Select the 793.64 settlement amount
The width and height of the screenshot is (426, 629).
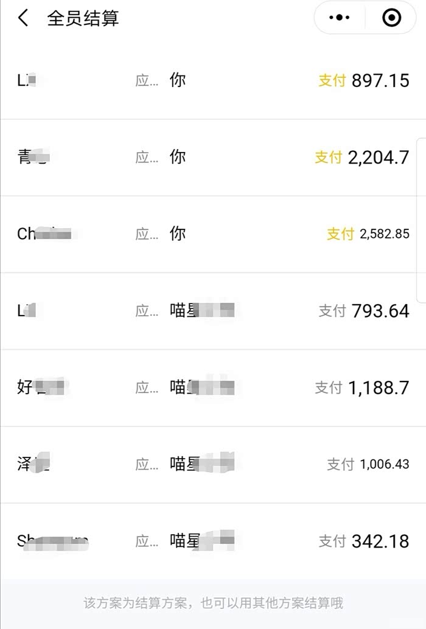380,311
